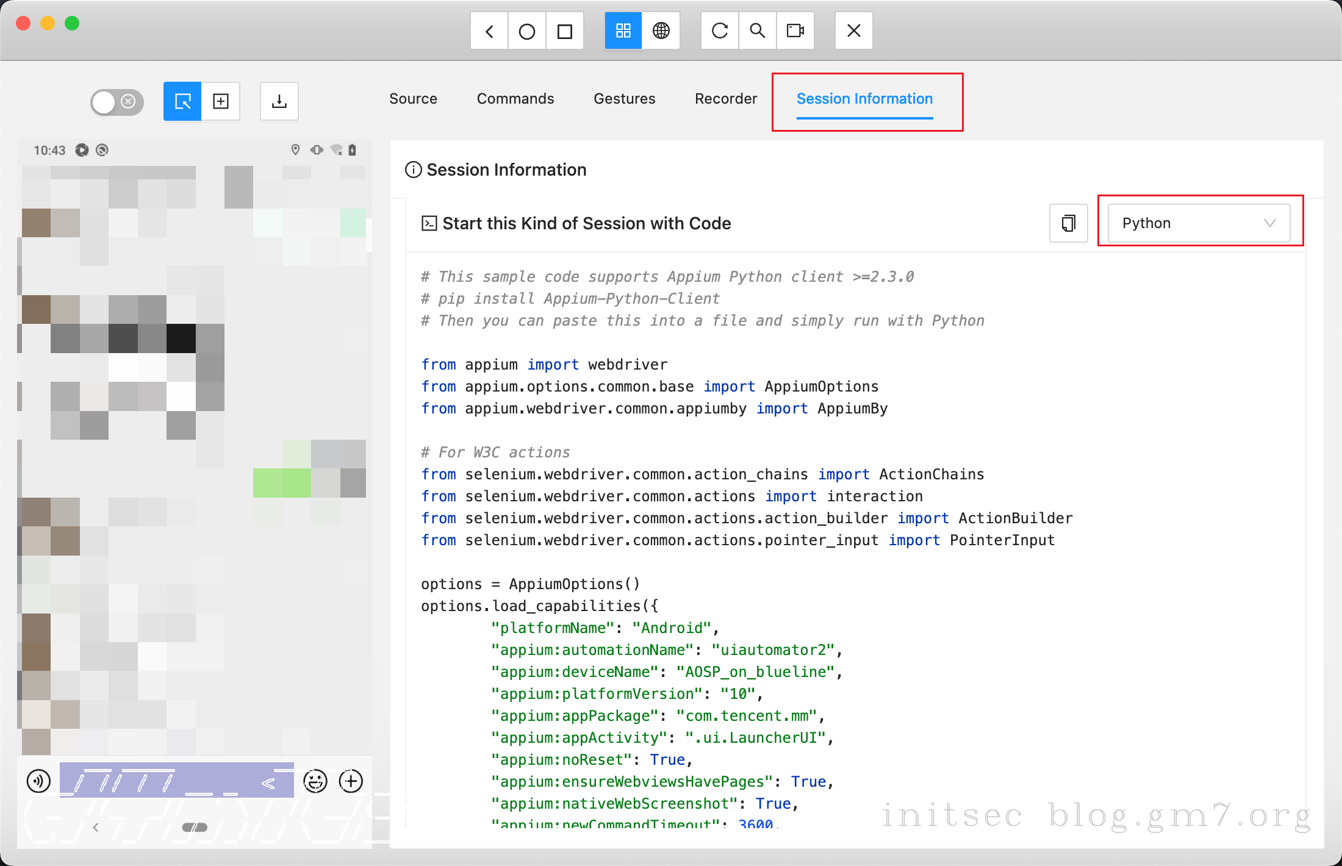Copy the session code to clipboard
The image size is (1342, 866).
pyautogui.click(x=1068, y=223)
